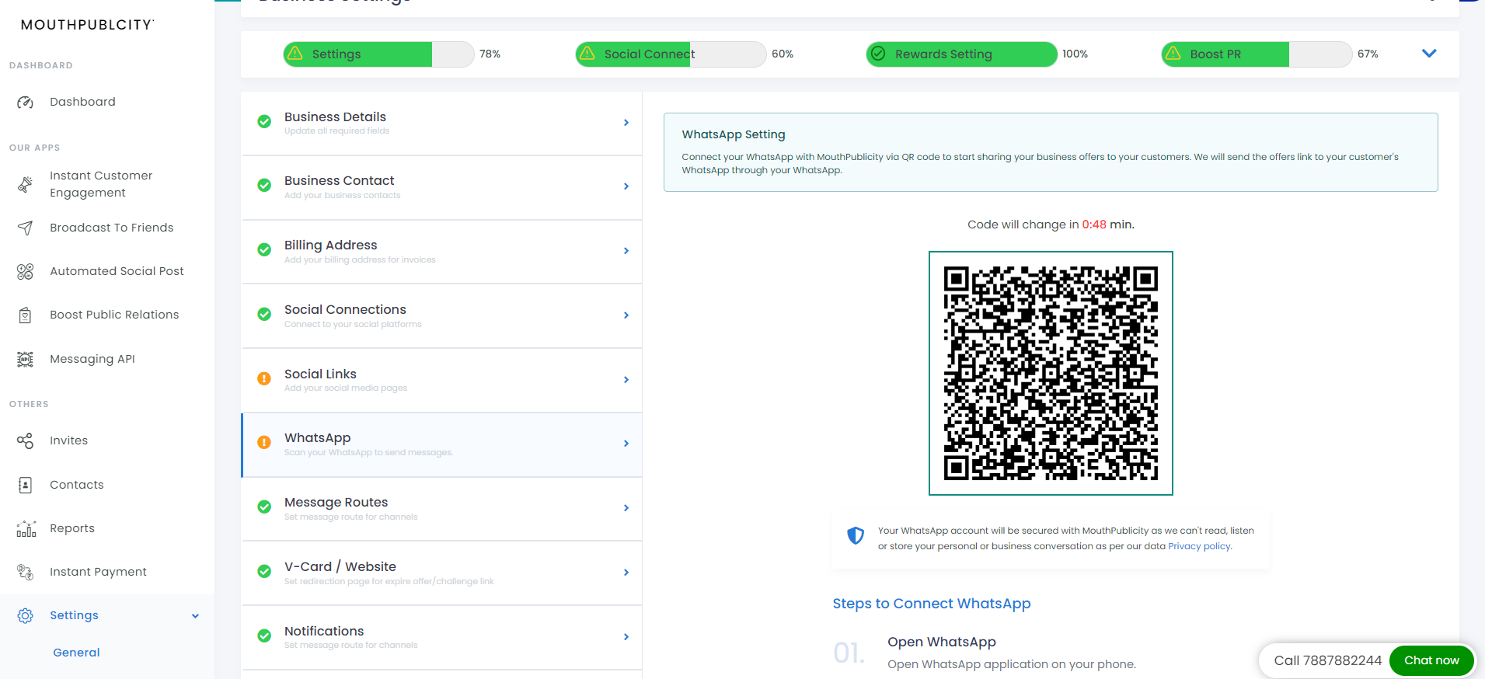Click the blue shield security icon

pos(856,535)
